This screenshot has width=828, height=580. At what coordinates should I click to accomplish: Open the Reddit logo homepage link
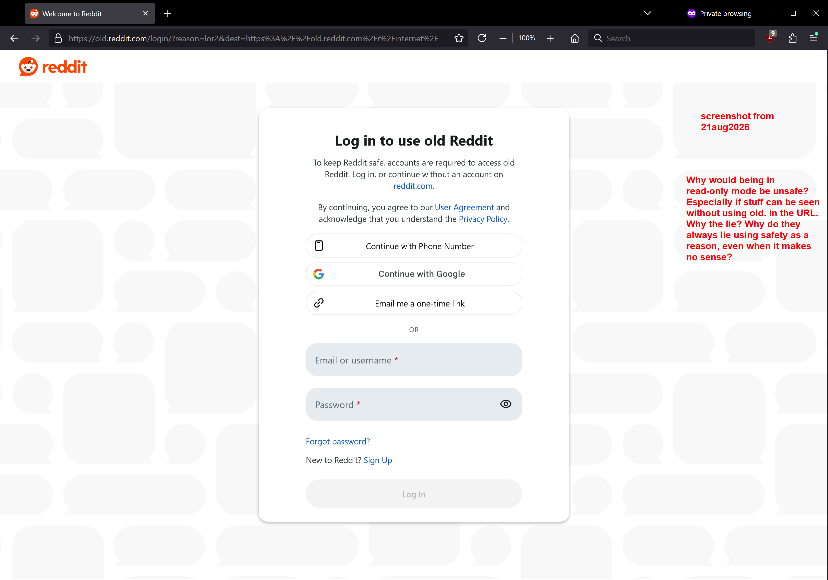(53, 67)
